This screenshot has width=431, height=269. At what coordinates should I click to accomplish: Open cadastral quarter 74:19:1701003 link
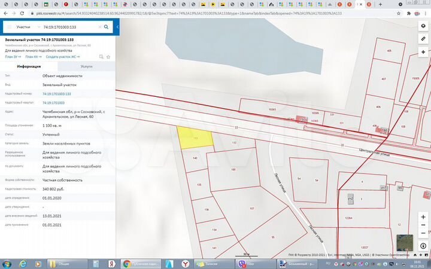[53, 103]
